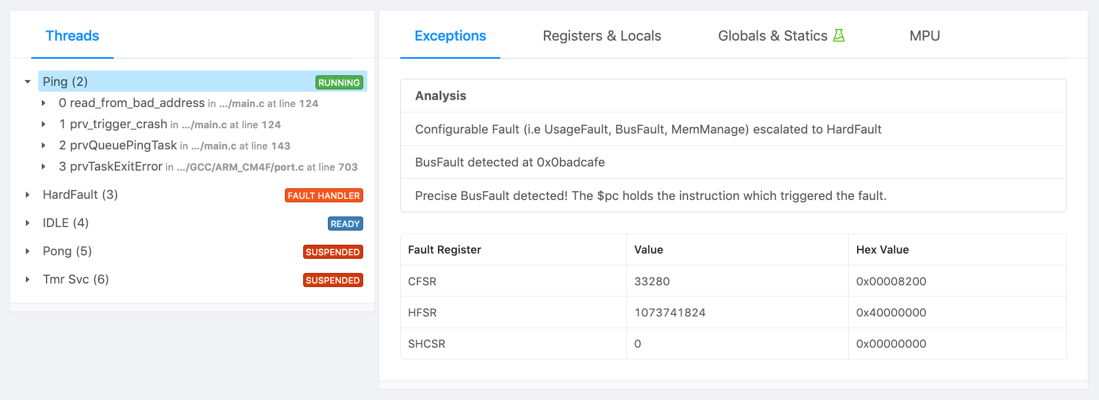This screenshot has height=400, width=1099.
Task: Click the FAULT HANDLER badge
Action: (x=323, y=195)
